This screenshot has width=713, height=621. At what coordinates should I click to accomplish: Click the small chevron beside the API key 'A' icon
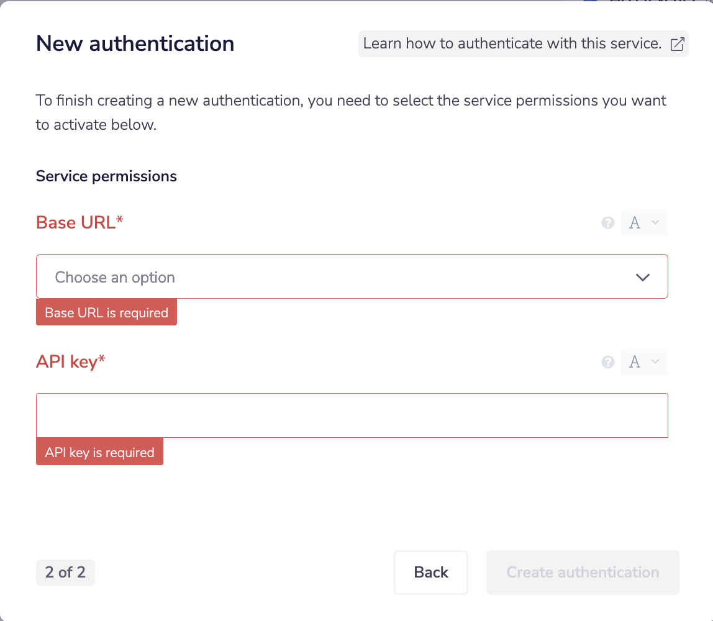[654, 361]
